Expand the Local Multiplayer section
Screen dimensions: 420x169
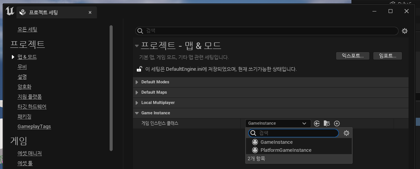coord(137,103)
